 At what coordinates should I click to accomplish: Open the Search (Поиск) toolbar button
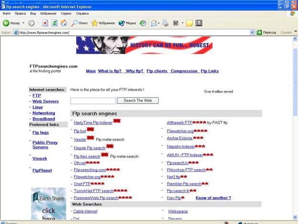click(79, 23)
